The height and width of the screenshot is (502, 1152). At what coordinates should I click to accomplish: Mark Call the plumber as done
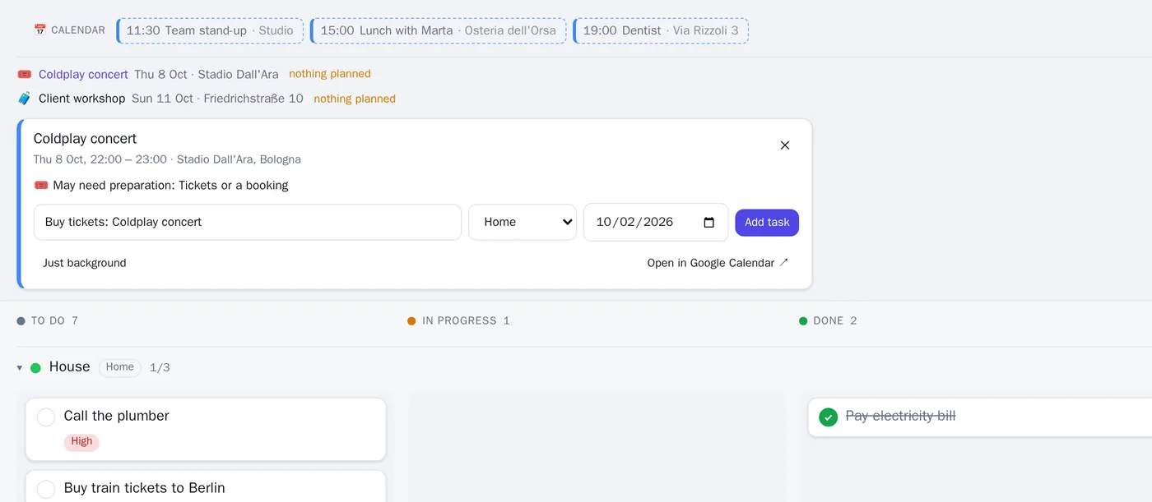coord(46,417)
